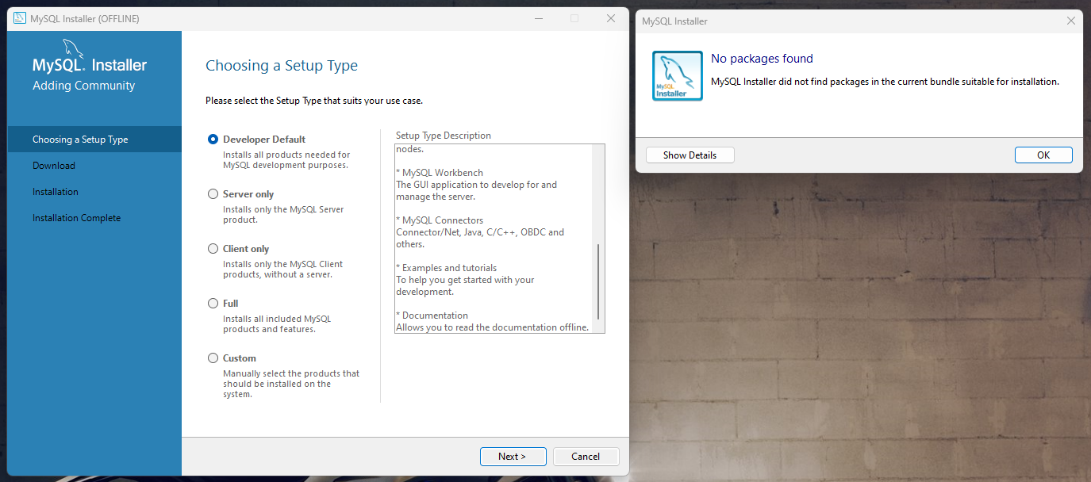Image resolution: width=1091 pixels, height=482 pixels.
Task: Click the MySQL Installer title bar icon
Action: (20, 18)
